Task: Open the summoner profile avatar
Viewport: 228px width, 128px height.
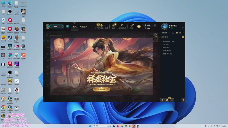Action: (165, 26)
